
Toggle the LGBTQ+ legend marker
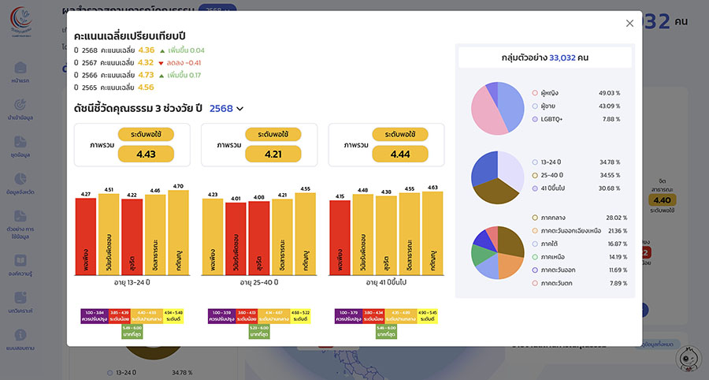pyautogui.click(x=535, y=119)
